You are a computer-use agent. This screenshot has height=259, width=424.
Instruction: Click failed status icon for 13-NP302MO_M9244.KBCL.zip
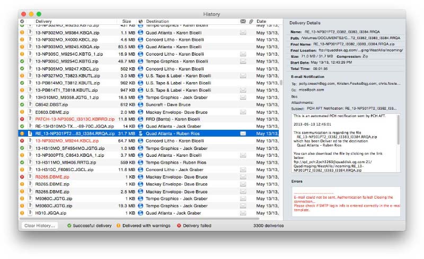pos(22,140)
